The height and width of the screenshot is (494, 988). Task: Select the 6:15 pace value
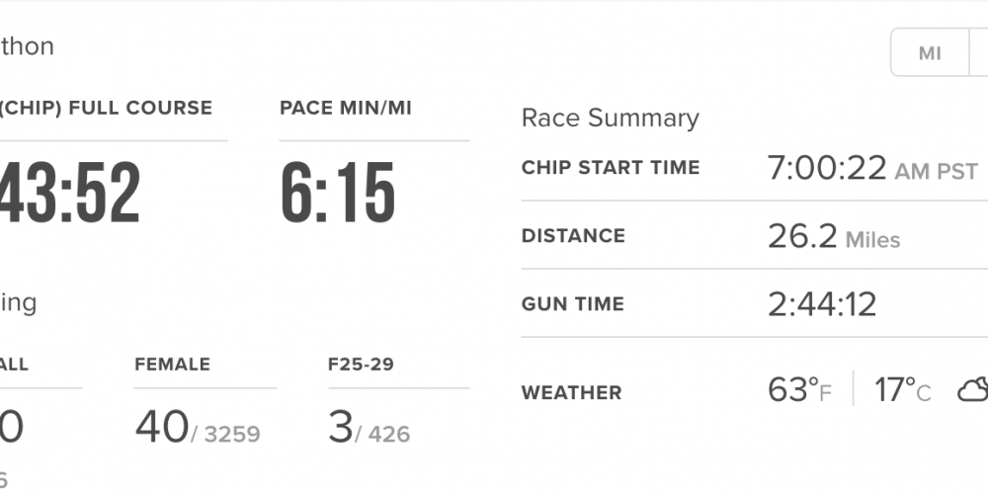[x=338, y=193]
